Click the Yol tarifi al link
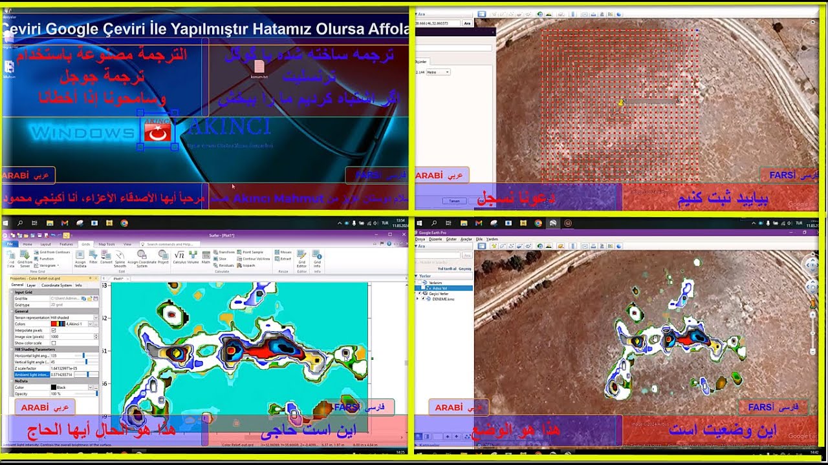 coord(446,269)
